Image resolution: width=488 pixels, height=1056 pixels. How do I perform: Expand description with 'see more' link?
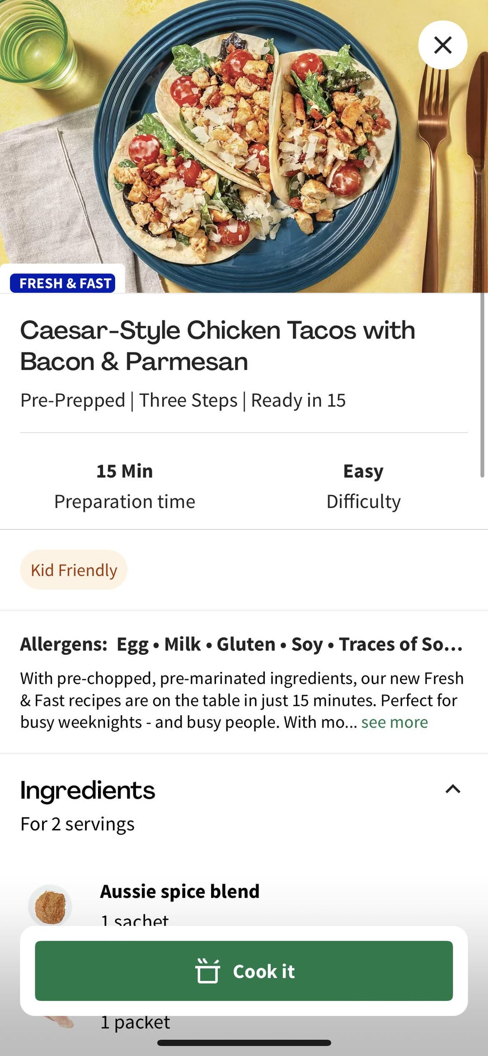(394, 722)
